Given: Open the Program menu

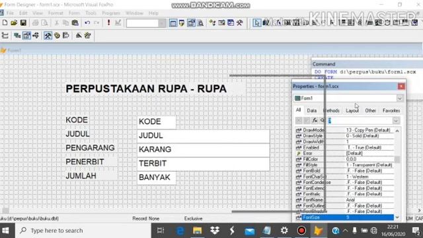Looking at the screenshot, I should click(x=111, y=13).
